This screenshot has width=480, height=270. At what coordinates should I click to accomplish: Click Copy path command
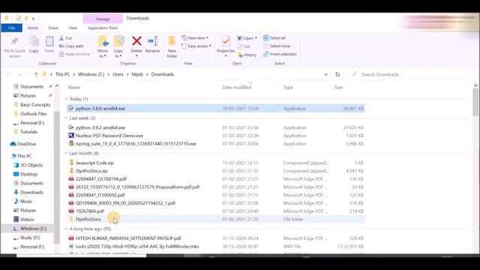click(71, 46)
